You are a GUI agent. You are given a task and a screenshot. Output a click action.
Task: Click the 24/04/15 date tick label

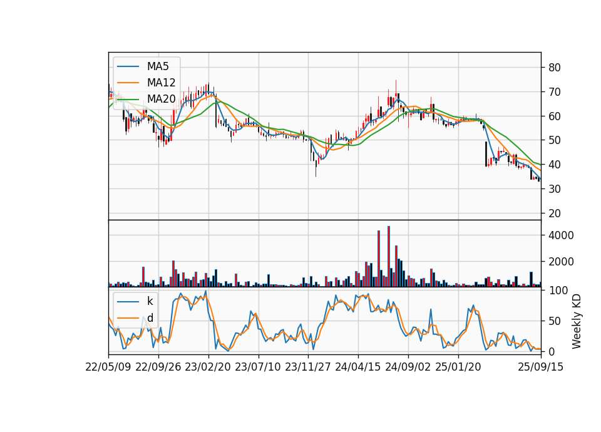358,367
